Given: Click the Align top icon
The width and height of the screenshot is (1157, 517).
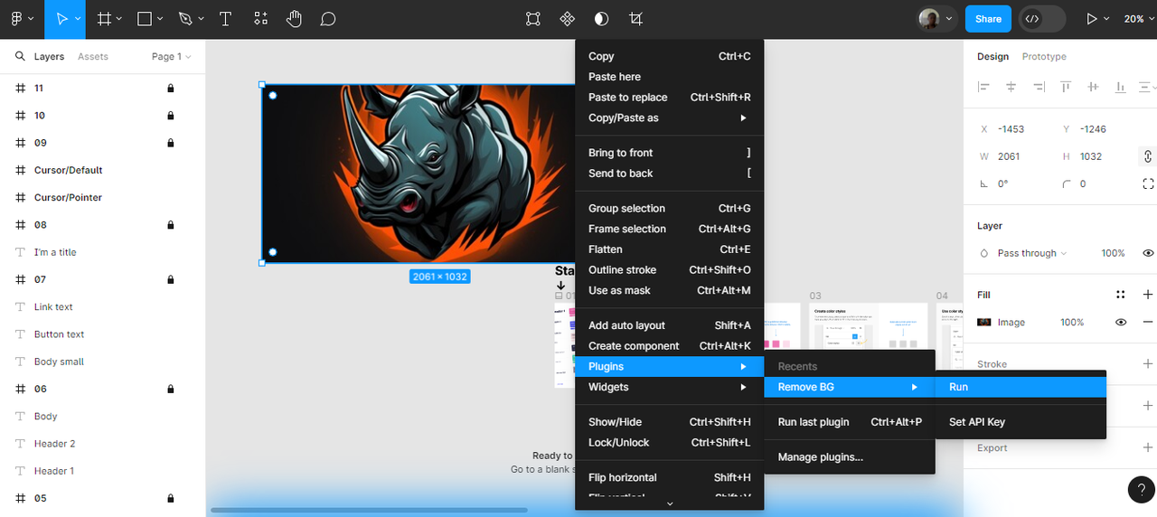Looking at the screenshot, I should click(x=1067, y=87).
